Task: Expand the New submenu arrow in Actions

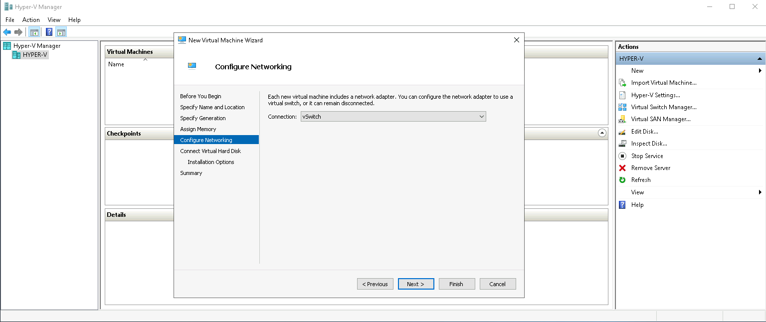Action: 760,71
